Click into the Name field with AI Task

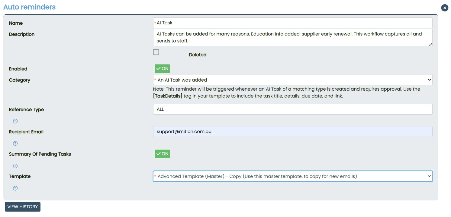pos(292,23)
